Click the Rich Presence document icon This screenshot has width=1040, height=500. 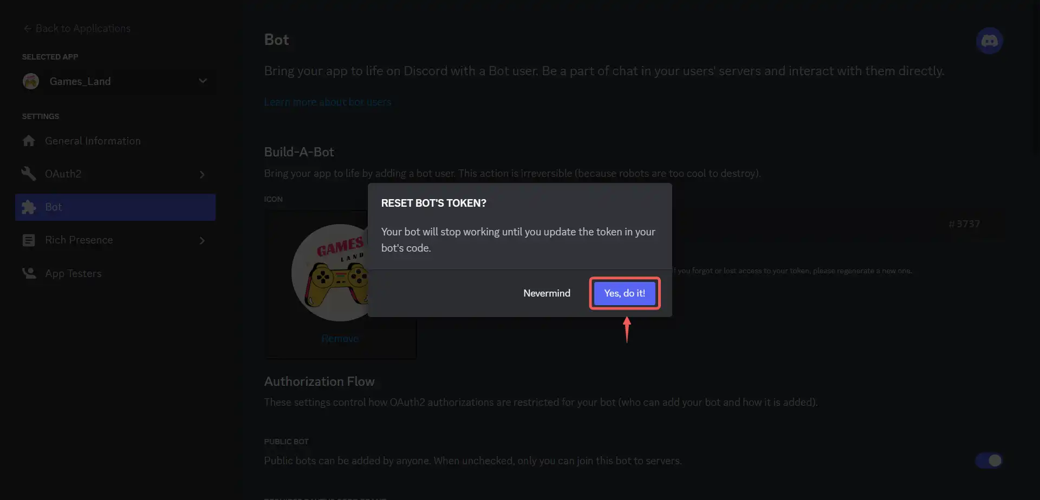pyautogui.click(x=29, y=240)
